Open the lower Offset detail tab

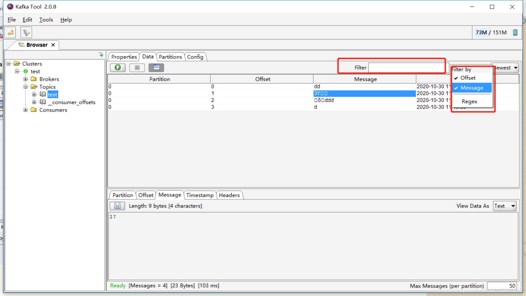[146, 195]
